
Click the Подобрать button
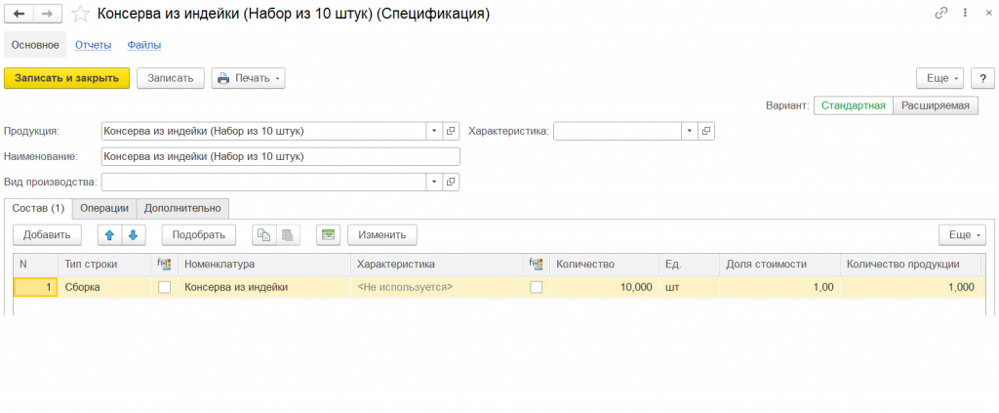coord(199,234)
